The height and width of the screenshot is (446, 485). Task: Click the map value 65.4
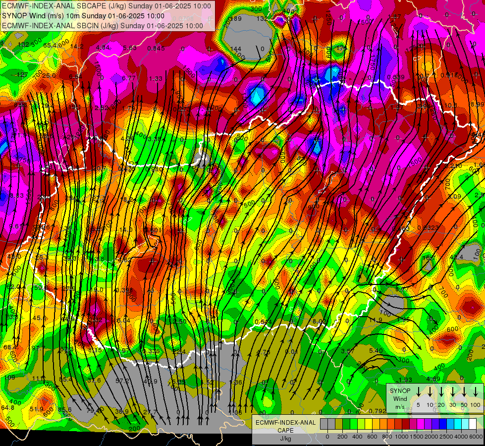[50, 45]
